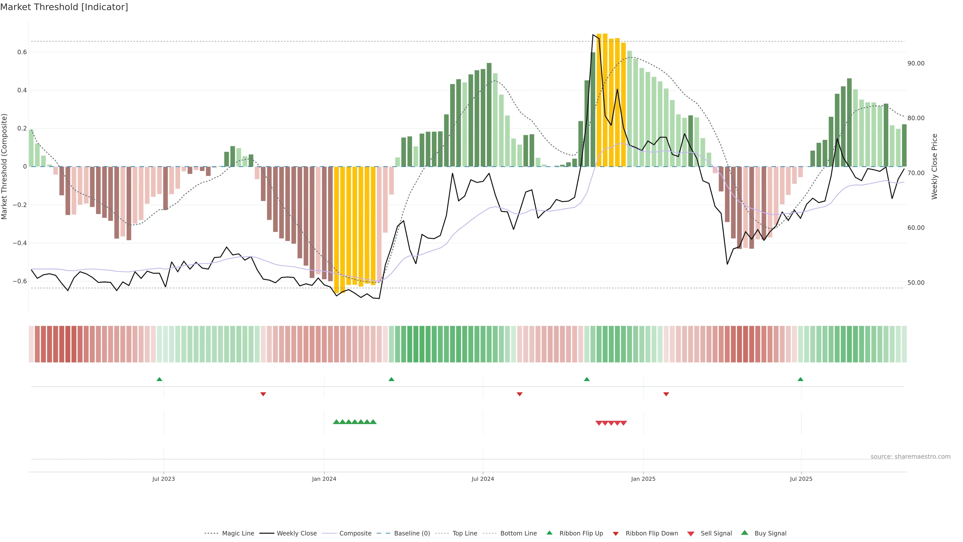Image resolution: width=963 pixels, height=542 pixels.
Task: Click the ribbon flip up marker before Jul 2023
Action: [x=159, y=379]
